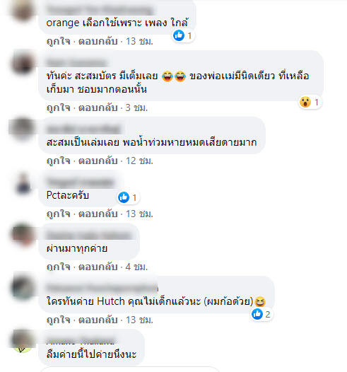The height and width of the screenshot is (372, 347).
Task: Like the flood comment posted 12 ชม. ago
Action: 59,161
